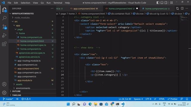This screenshot has width=191, height=107.
Task: Open errors and warnings problems indicator
Action: (x=26, y=99)
